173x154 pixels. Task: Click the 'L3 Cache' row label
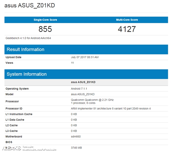pyautogui.click(x=12, y=131)
